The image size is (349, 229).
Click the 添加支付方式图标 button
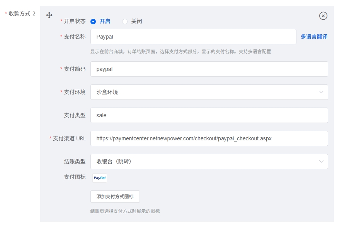click(x=115, y=197)
